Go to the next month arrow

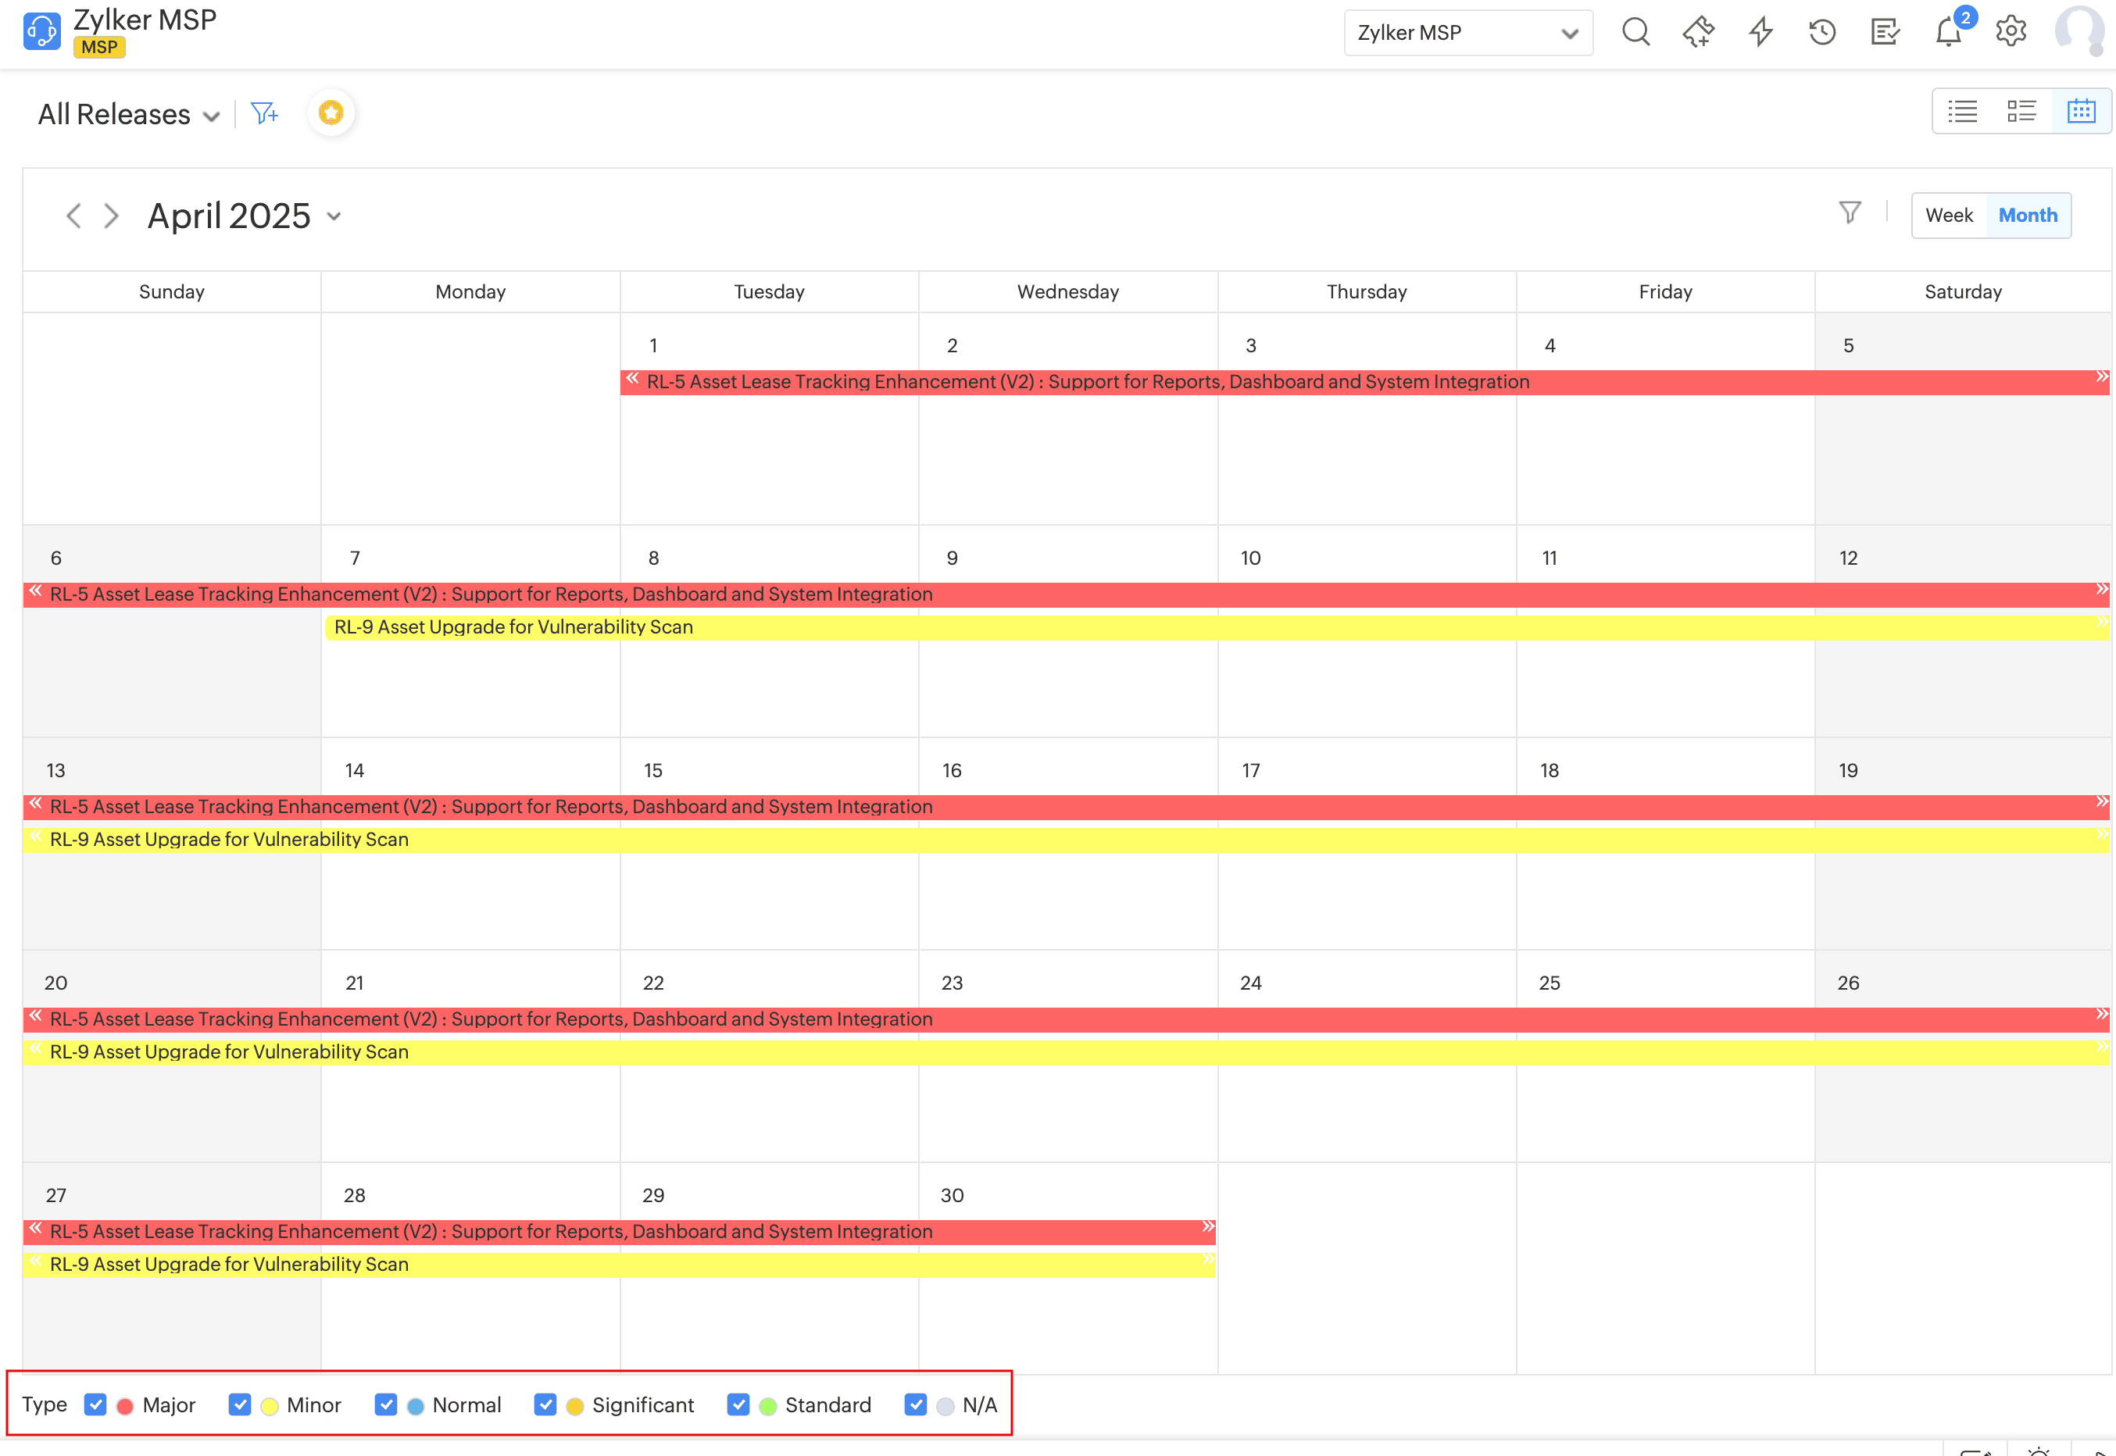[x=111, y=216]
